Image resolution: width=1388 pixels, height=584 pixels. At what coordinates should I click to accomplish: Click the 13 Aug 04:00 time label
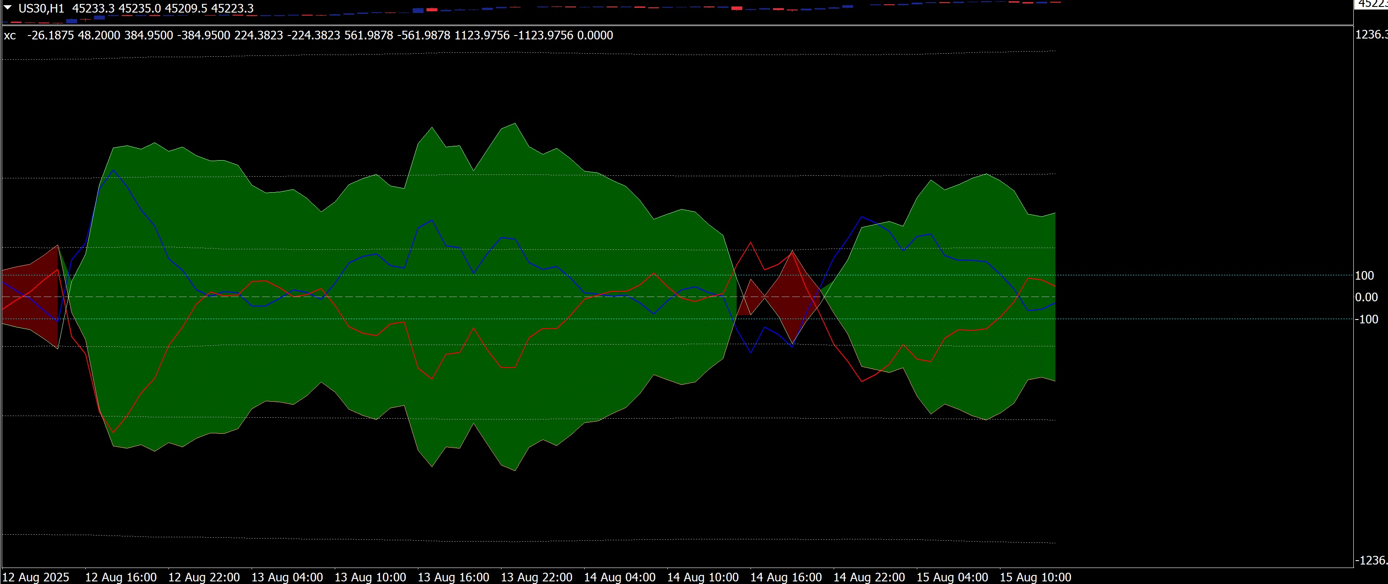tap(287, 577)
